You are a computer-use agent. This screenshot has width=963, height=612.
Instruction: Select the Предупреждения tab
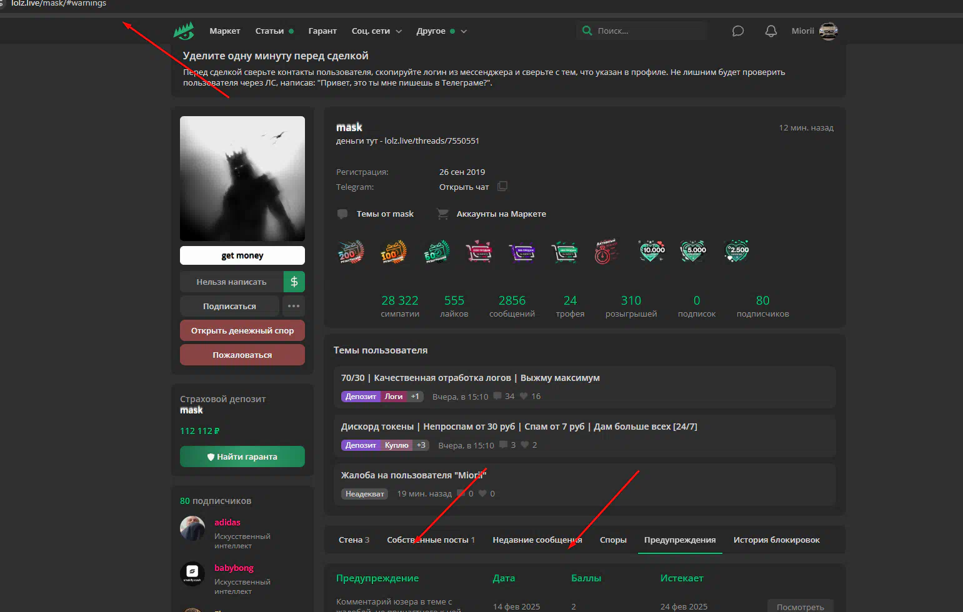[680, 540]
